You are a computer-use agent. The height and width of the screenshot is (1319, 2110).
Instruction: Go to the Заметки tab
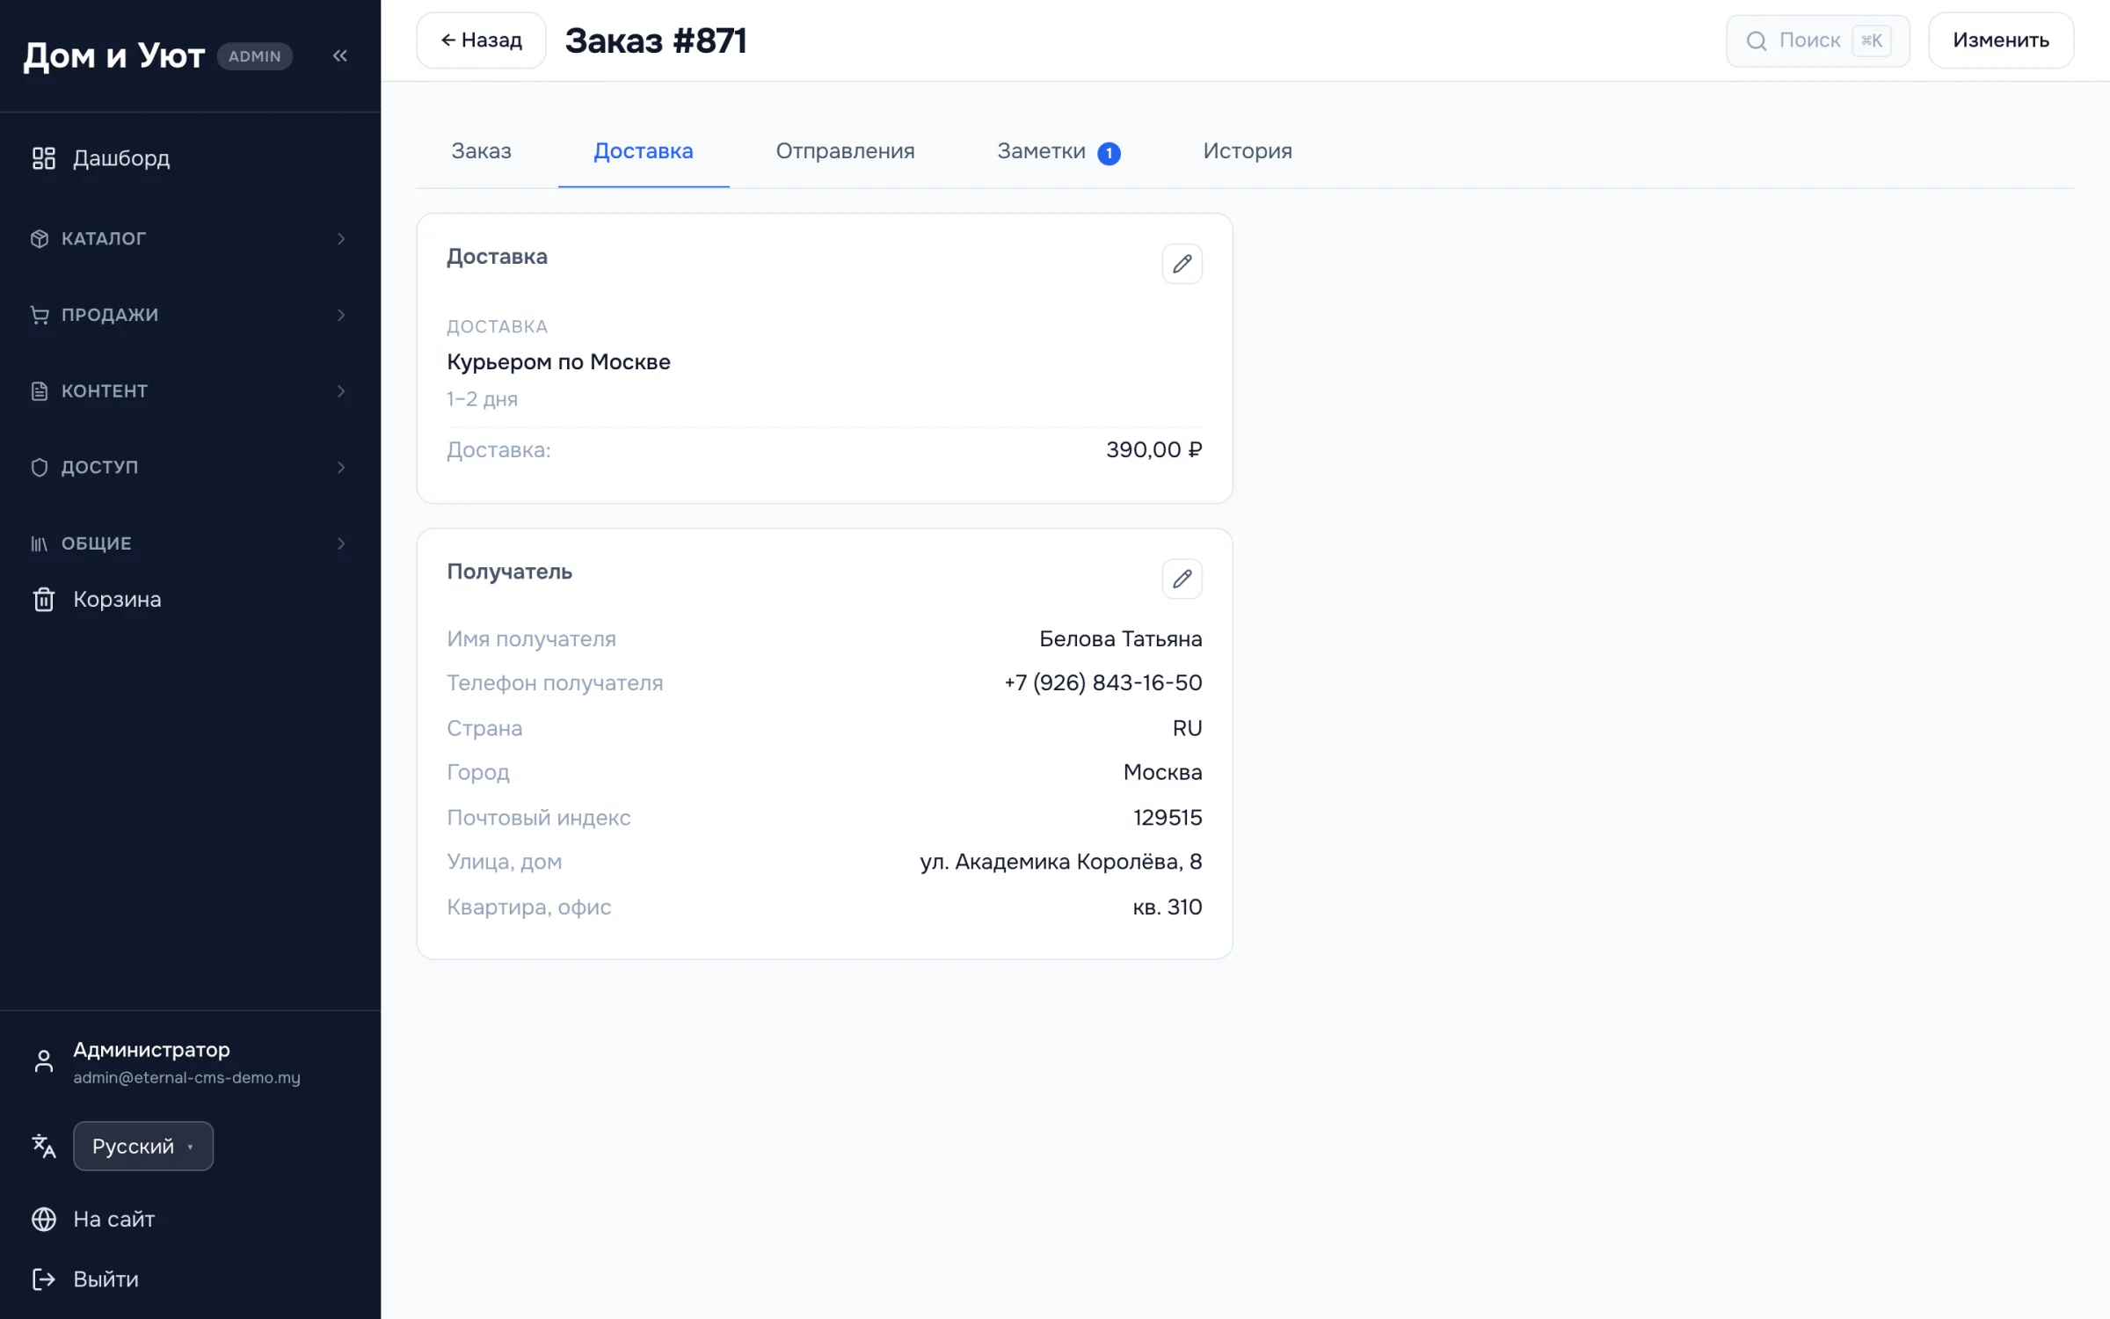[x=1059, y=151]
